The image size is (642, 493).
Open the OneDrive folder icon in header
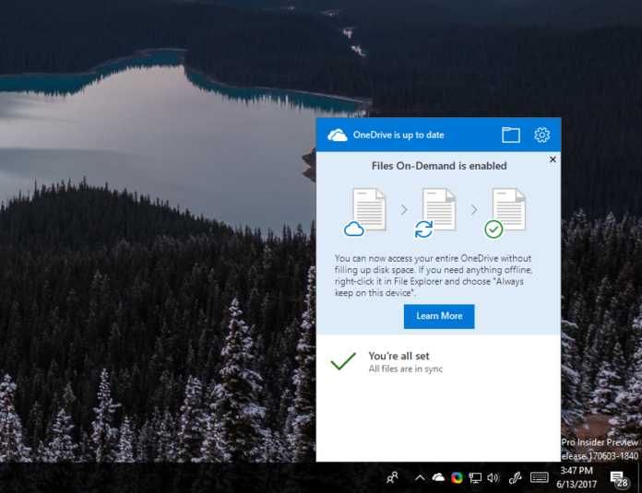click(x=511, y=135)
